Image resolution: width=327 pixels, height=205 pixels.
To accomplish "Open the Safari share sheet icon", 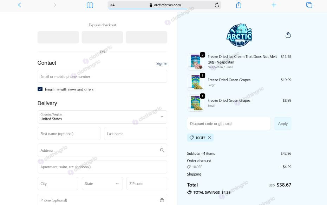I will [x=238, y=5].
